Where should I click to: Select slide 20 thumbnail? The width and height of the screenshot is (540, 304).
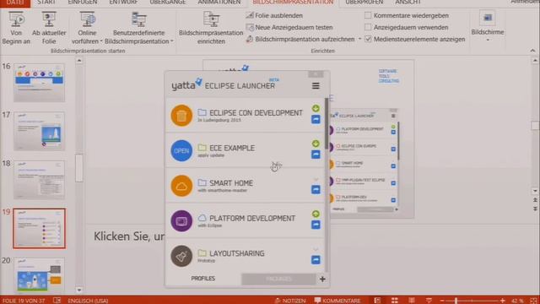40,275
